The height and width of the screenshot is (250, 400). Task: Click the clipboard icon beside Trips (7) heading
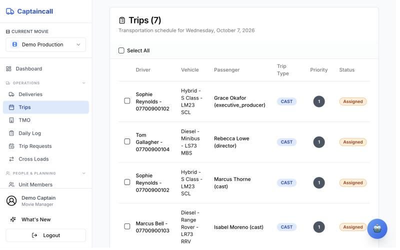122,20
